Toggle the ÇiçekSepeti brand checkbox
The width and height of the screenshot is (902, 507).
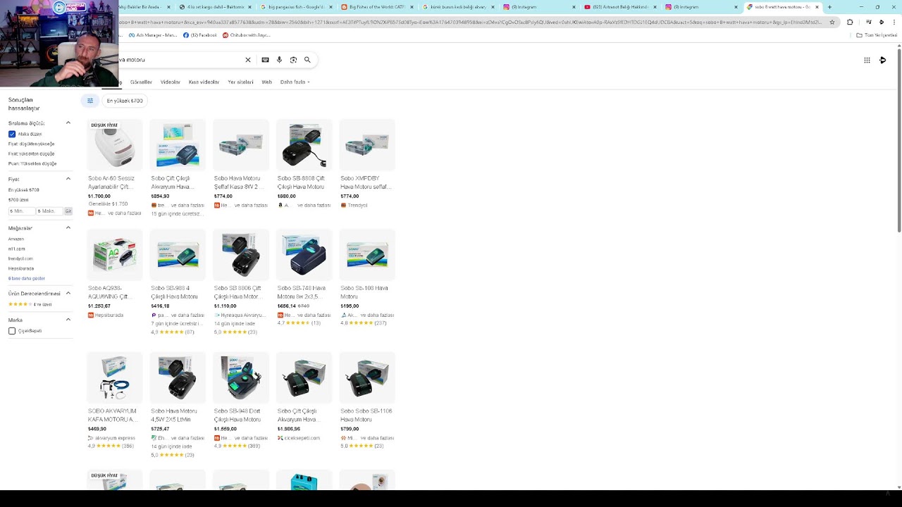12,331
